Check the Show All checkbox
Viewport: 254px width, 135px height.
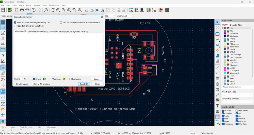coord(22,79)
